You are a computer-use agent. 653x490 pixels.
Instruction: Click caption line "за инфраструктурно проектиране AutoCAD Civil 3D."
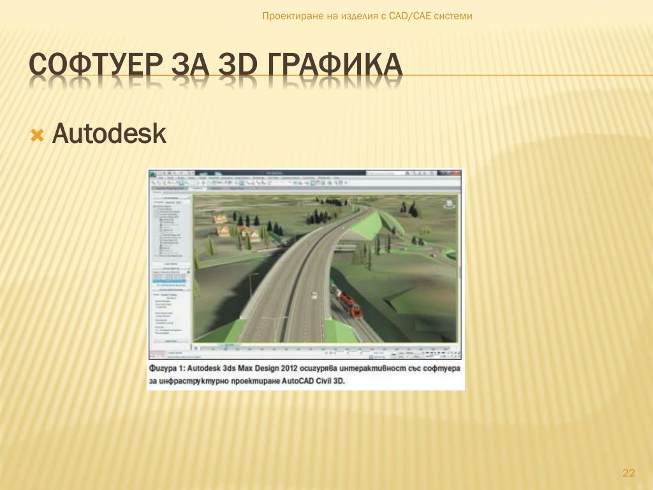pyautogui.click(x=247, y=381)
